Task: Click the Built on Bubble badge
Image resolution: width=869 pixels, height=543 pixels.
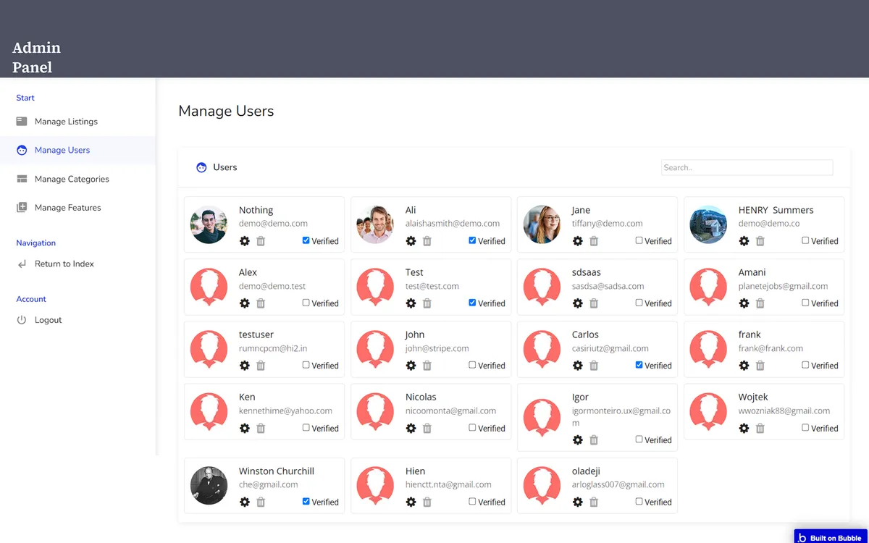Action: click(831, 537)
